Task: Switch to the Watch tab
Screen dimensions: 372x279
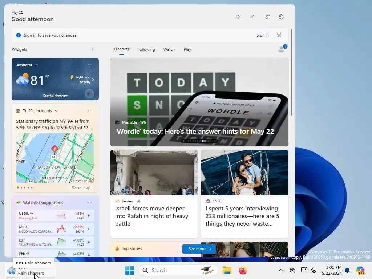Action: coord(169,49)
